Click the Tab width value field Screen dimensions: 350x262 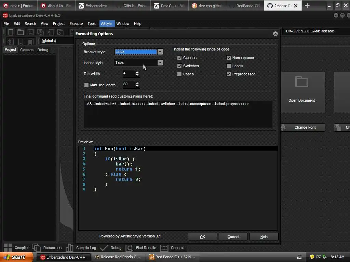129,74
